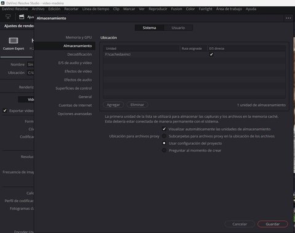The image size is (295, 233).
Task: Open the Fairlight menu
Action: point(205,9)
